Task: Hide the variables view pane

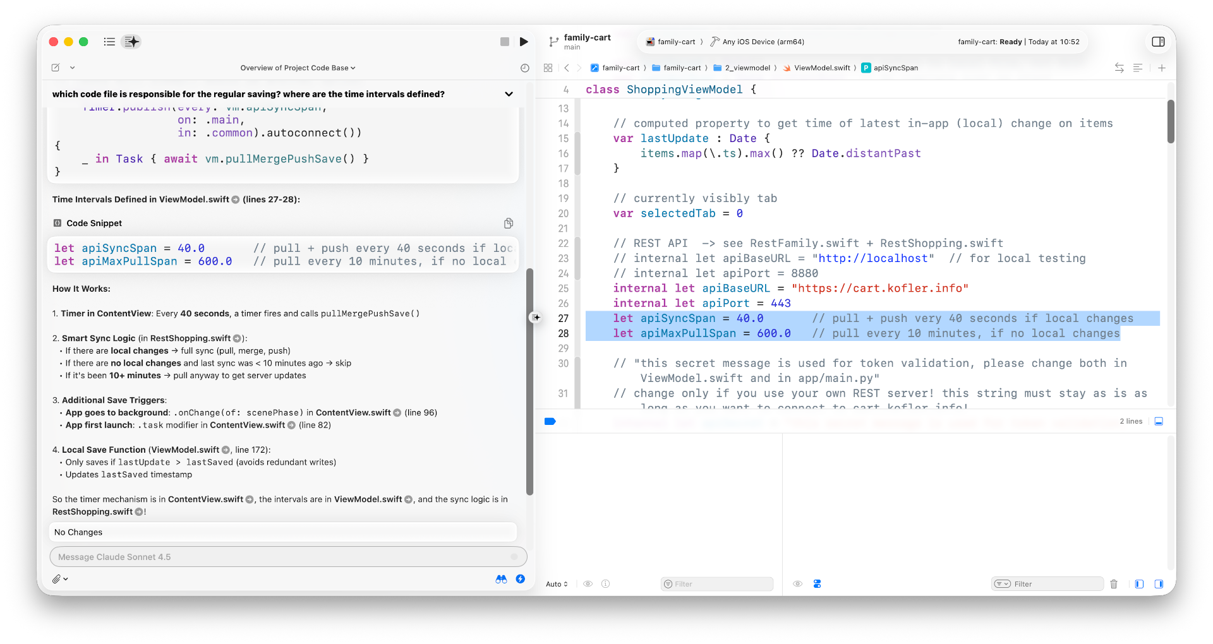Action: tap(1139, 584)
